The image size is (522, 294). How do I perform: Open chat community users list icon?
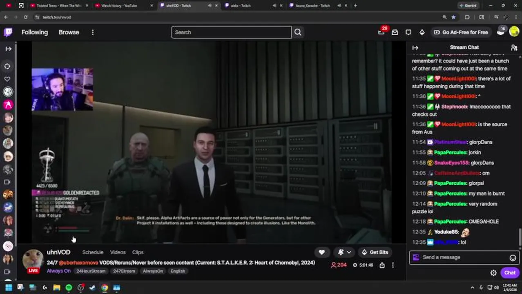(514, 47)
